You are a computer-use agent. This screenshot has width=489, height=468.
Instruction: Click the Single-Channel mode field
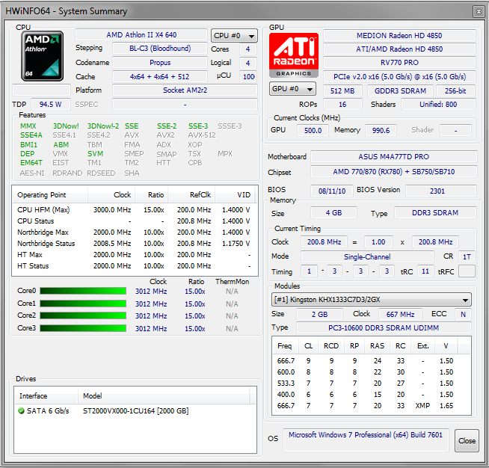tap(367, 256)
